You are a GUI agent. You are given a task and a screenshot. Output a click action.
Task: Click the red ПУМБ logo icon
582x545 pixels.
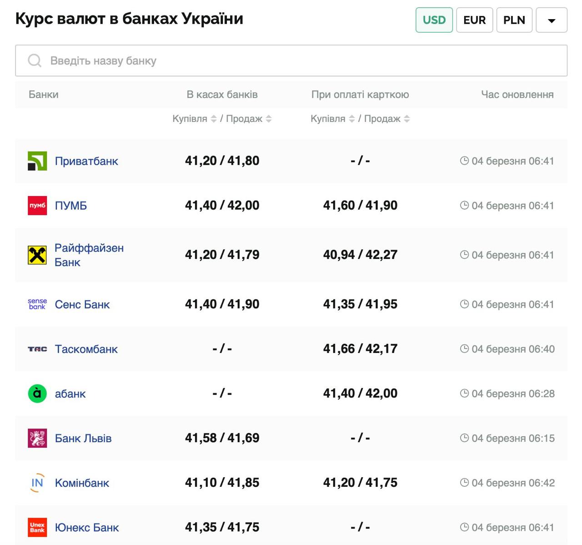point(37,206)
